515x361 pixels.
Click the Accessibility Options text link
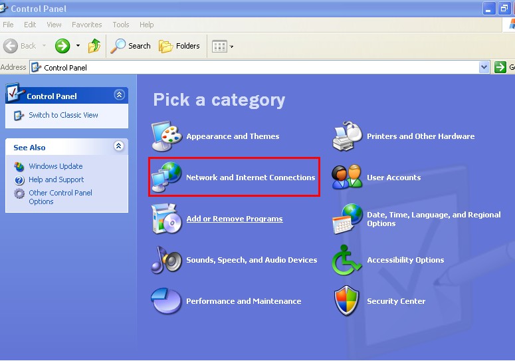coord(405,260)
